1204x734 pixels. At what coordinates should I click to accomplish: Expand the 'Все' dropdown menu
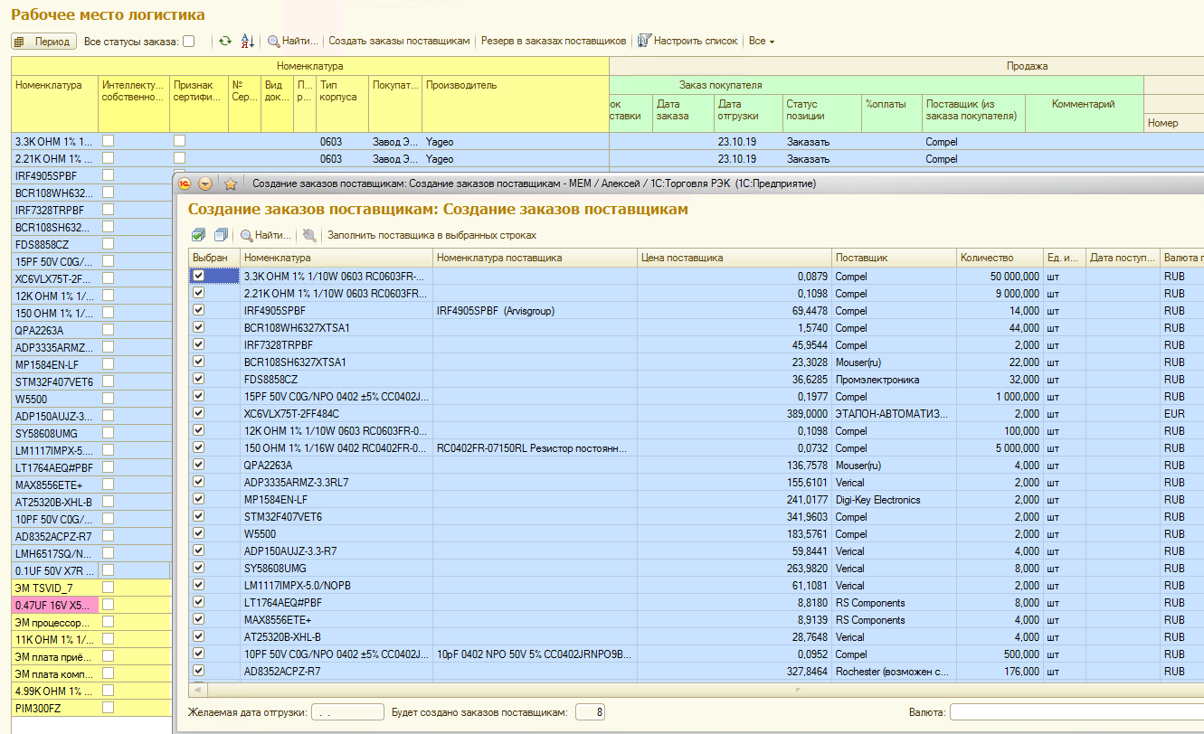(x=761, y=41)
